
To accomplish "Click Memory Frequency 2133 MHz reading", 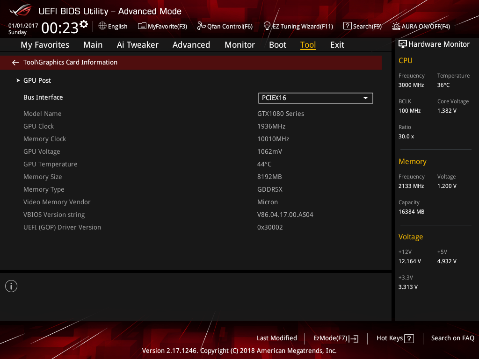I will (x=411, y=186).
